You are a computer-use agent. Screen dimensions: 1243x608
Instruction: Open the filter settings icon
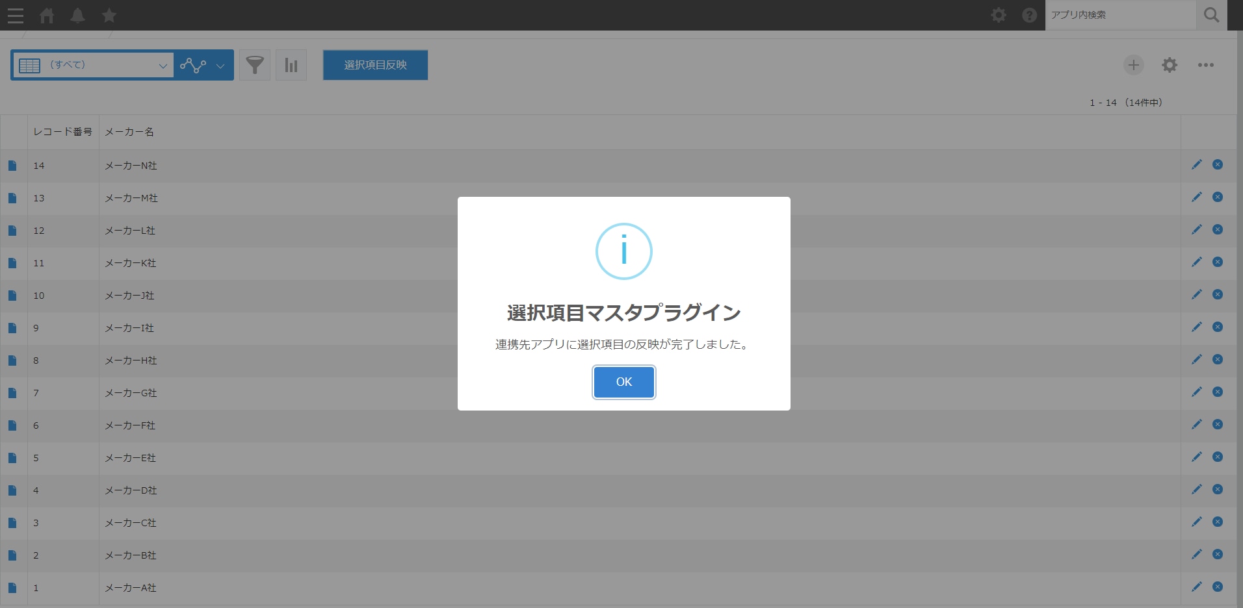(x=254, y=65)
